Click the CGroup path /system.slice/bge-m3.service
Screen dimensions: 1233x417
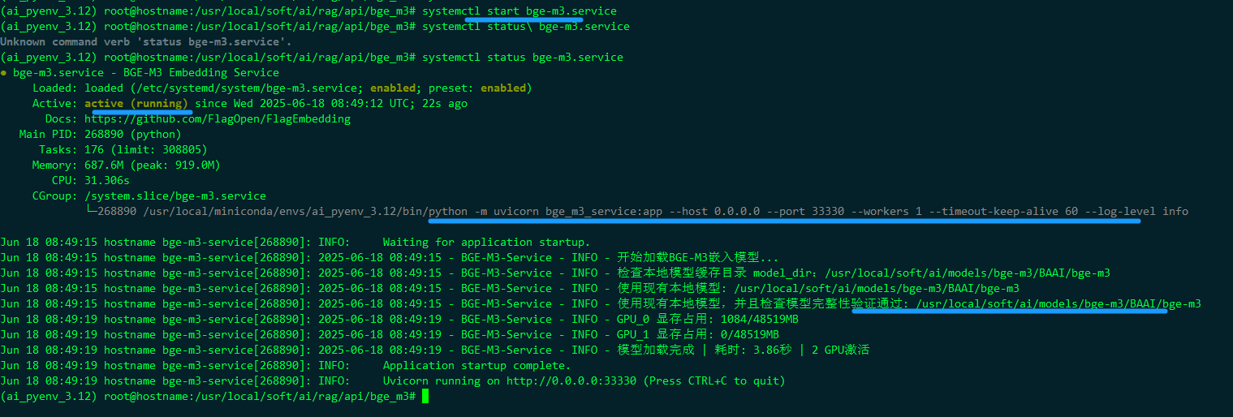[x=175, y=196]
